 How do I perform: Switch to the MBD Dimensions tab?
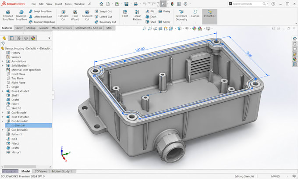tap(62, 28)
